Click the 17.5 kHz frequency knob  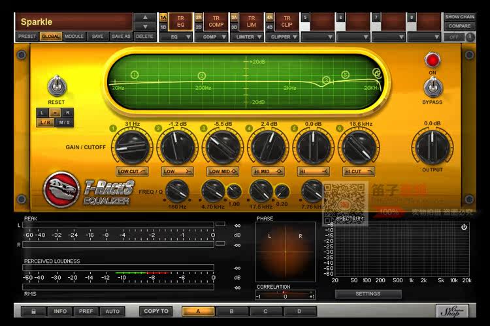pyautogui.click(x=261, y=191)
